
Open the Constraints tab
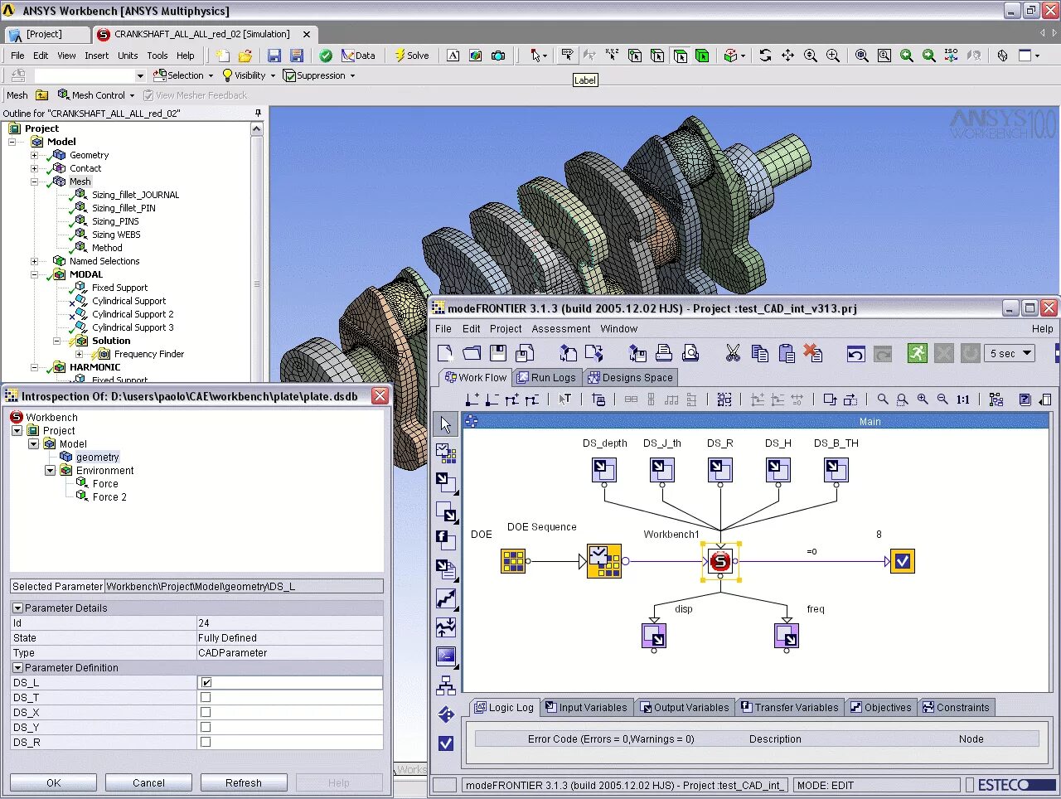[957, 707]
